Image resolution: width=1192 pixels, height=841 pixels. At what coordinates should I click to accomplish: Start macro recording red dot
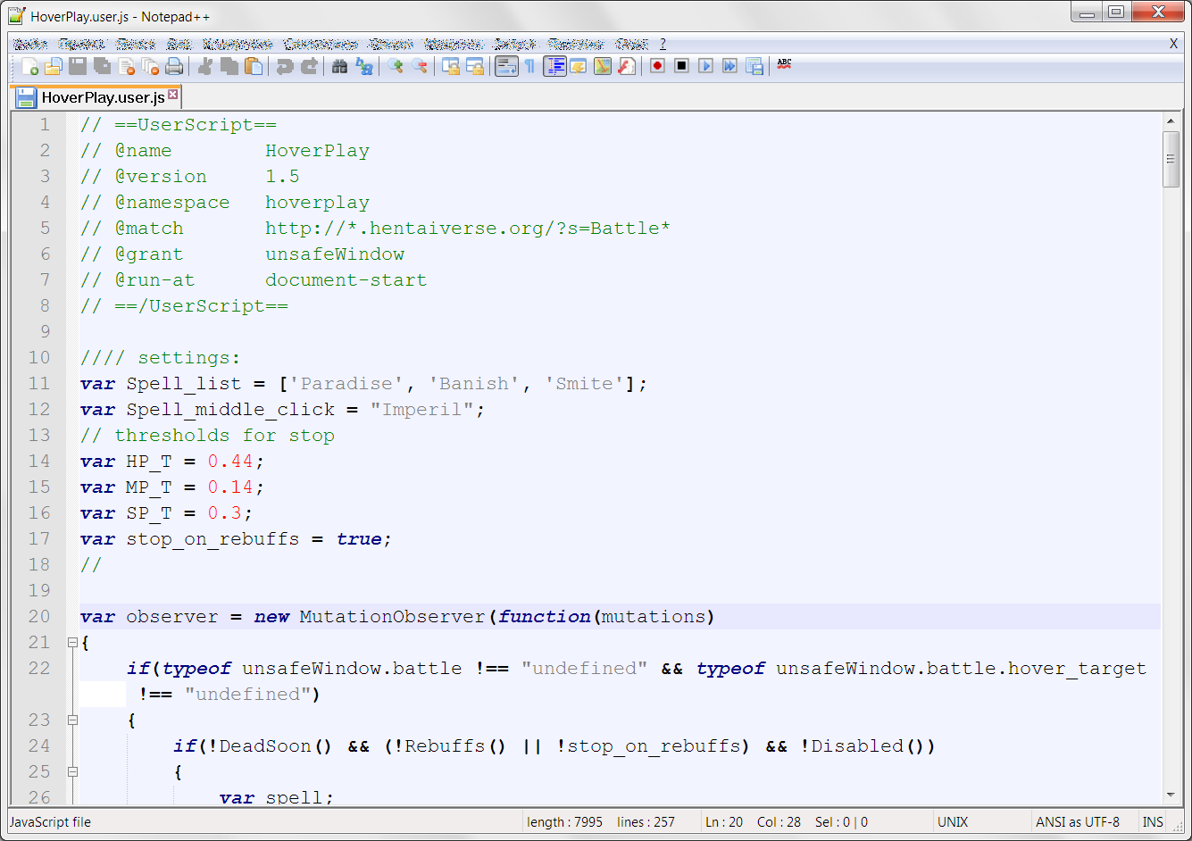coord(657,66)
